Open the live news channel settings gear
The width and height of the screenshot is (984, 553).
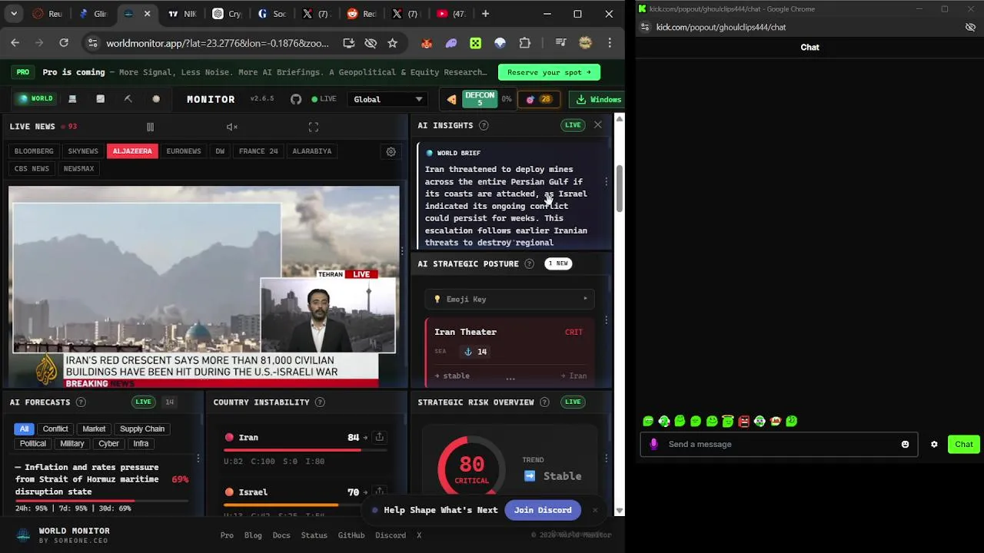coord(391,151)
